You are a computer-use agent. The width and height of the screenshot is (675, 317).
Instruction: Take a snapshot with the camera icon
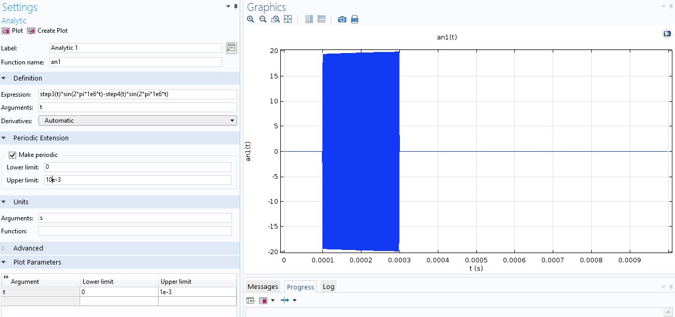(342, 19)
